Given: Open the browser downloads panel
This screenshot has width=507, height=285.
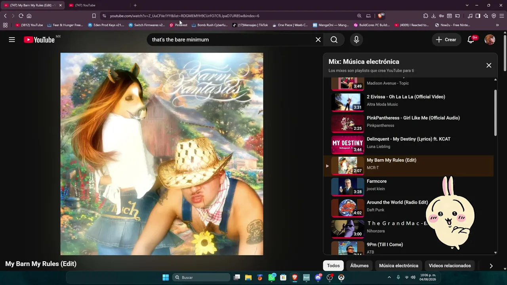Looking at the screenshot, I should coord(433,16).
